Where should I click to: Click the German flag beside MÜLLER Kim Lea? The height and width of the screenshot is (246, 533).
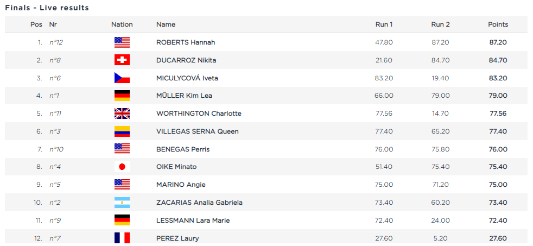122,96
